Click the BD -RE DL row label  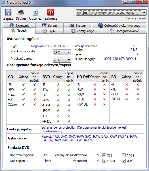click(x=116, y=99)
